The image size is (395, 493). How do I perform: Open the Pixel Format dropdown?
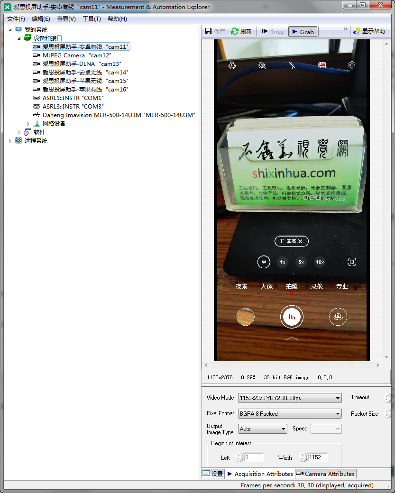point(290,414)
